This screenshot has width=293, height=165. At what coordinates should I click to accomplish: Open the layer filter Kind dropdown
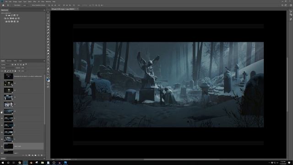click(5, 65)
